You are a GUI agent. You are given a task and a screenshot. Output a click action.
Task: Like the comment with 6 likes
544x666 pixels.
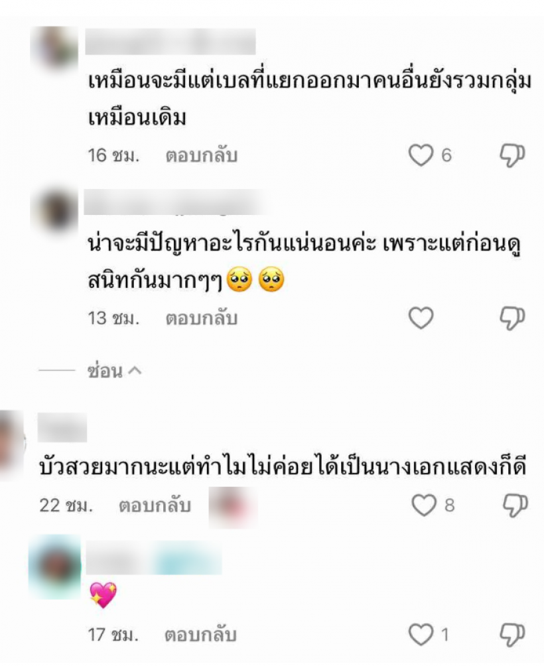tap(421, 155)
